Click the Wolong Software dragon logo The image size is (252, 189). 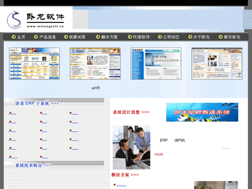[x=14, y=19]
